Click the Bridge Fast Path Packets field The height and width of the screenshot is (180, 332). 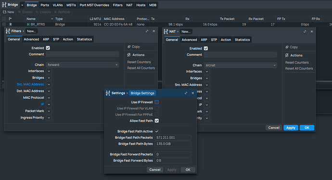pos(173,138)
